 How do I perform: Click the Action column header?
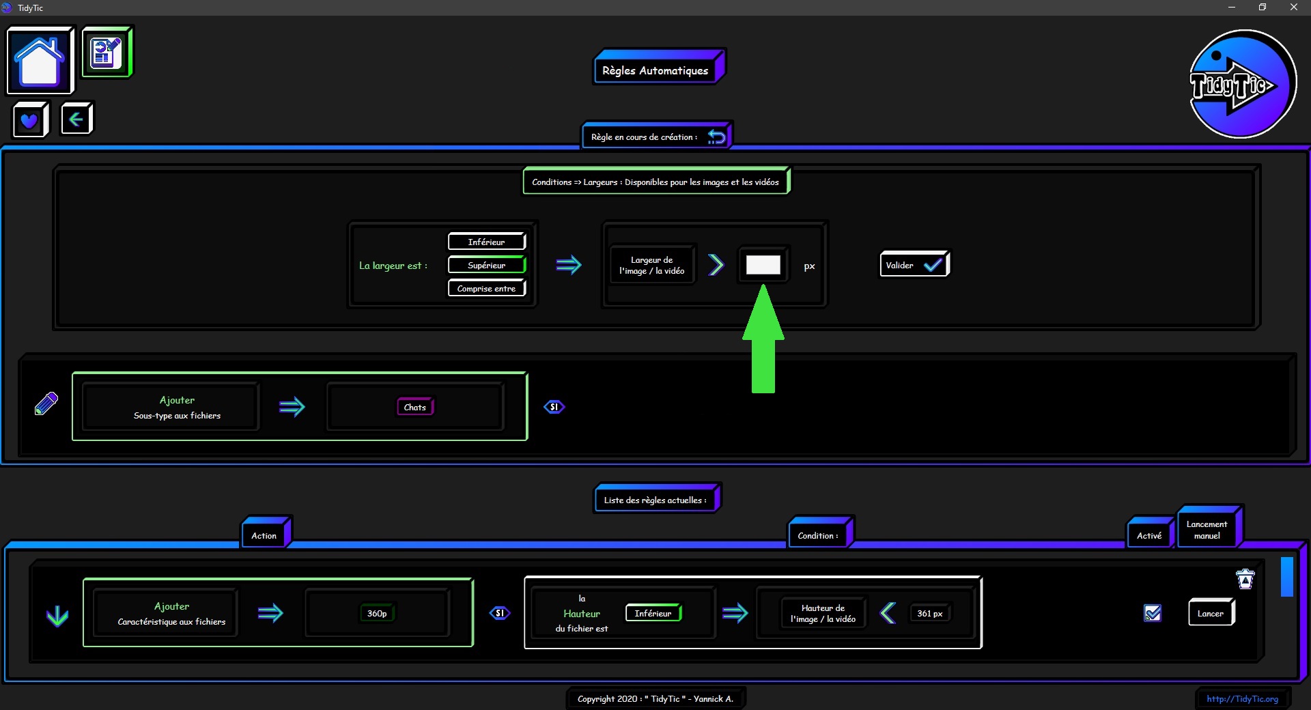(266, 533)
